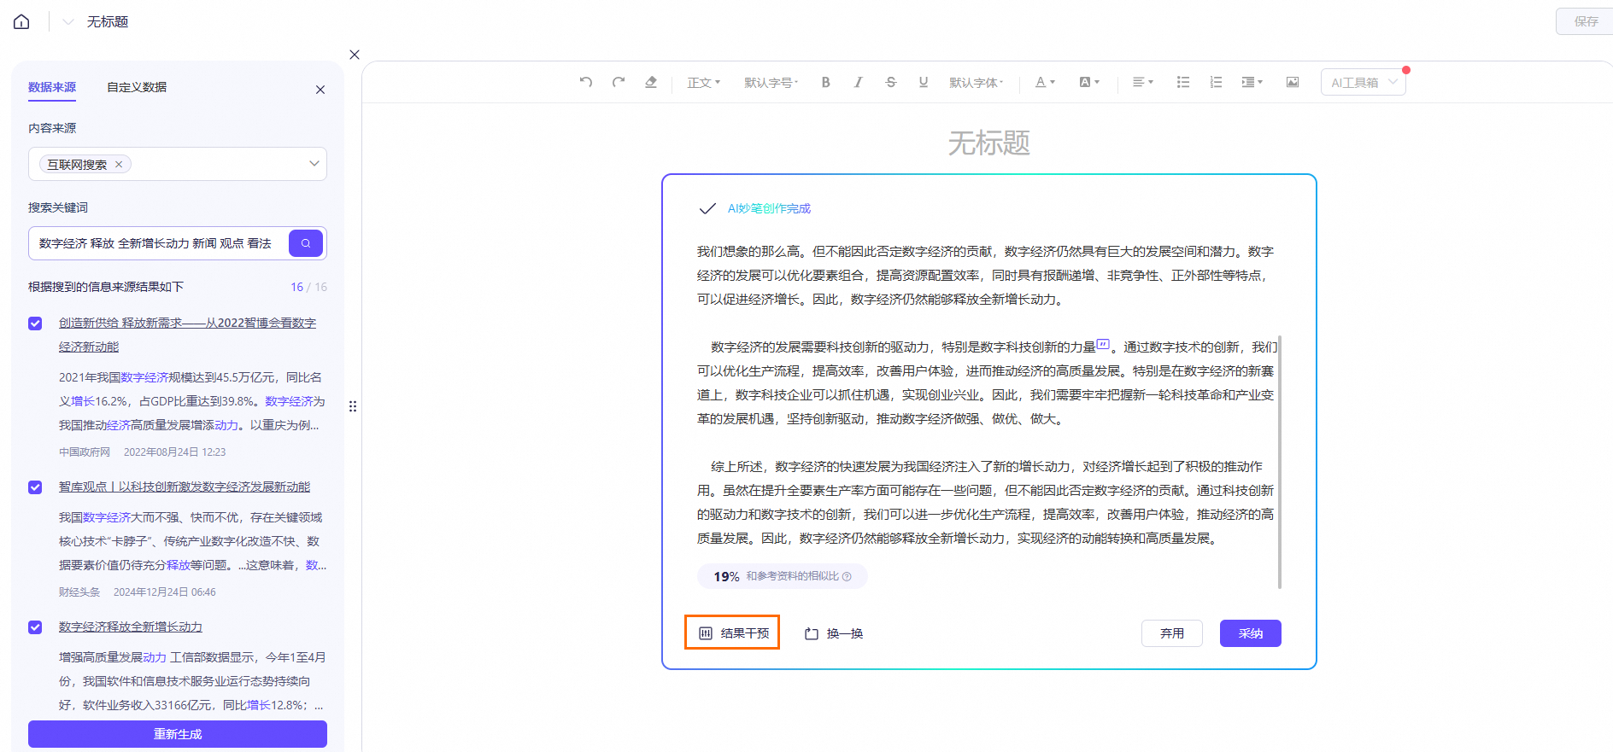This screenshot has width=1613, height=752.
Task: Click the similarity help question mark icon
Action: [x=847, y=577]
